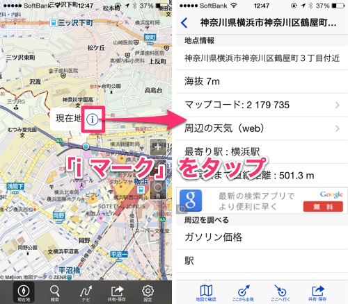Expand the マップコード: 2 179 735 row
Image resolution: width=348 pixels, height=304 pixels.
(x=262, y=105)
